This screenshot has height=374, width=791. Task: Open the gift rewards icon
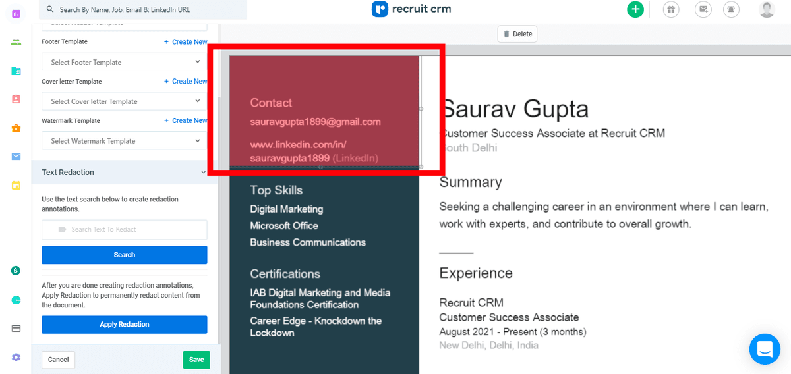670,9
